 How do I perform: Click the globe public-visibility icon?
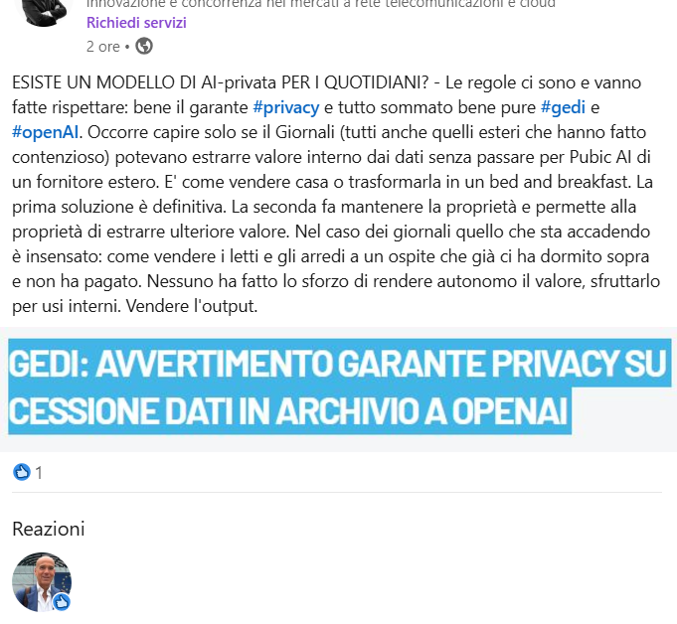[x=144, y=46]
